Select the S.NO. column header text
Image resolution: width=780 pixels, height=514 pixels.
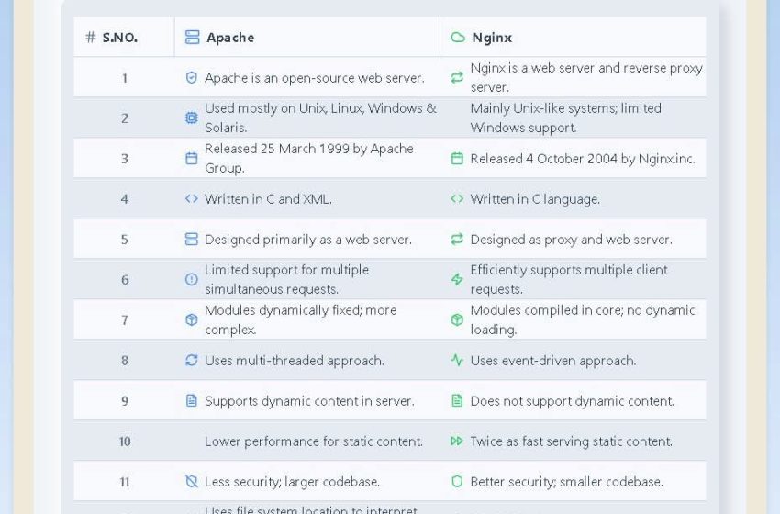point(120,38)
